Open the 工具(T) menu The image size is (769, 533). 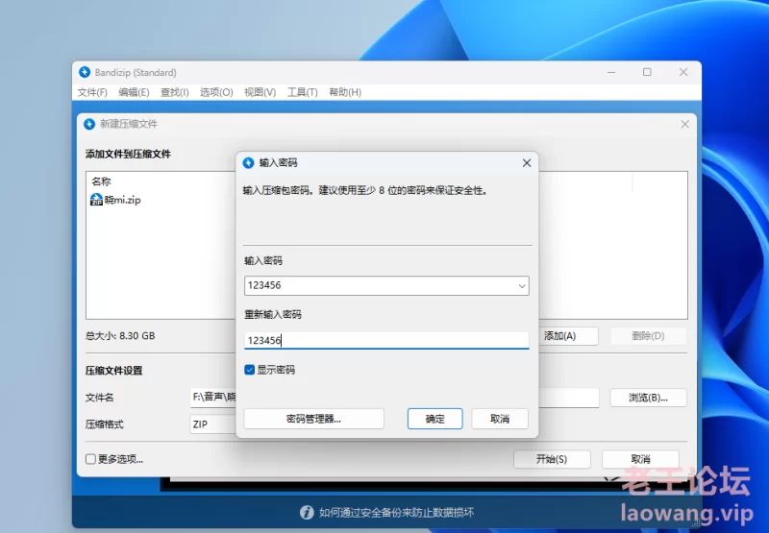click(x=302, y=92)
